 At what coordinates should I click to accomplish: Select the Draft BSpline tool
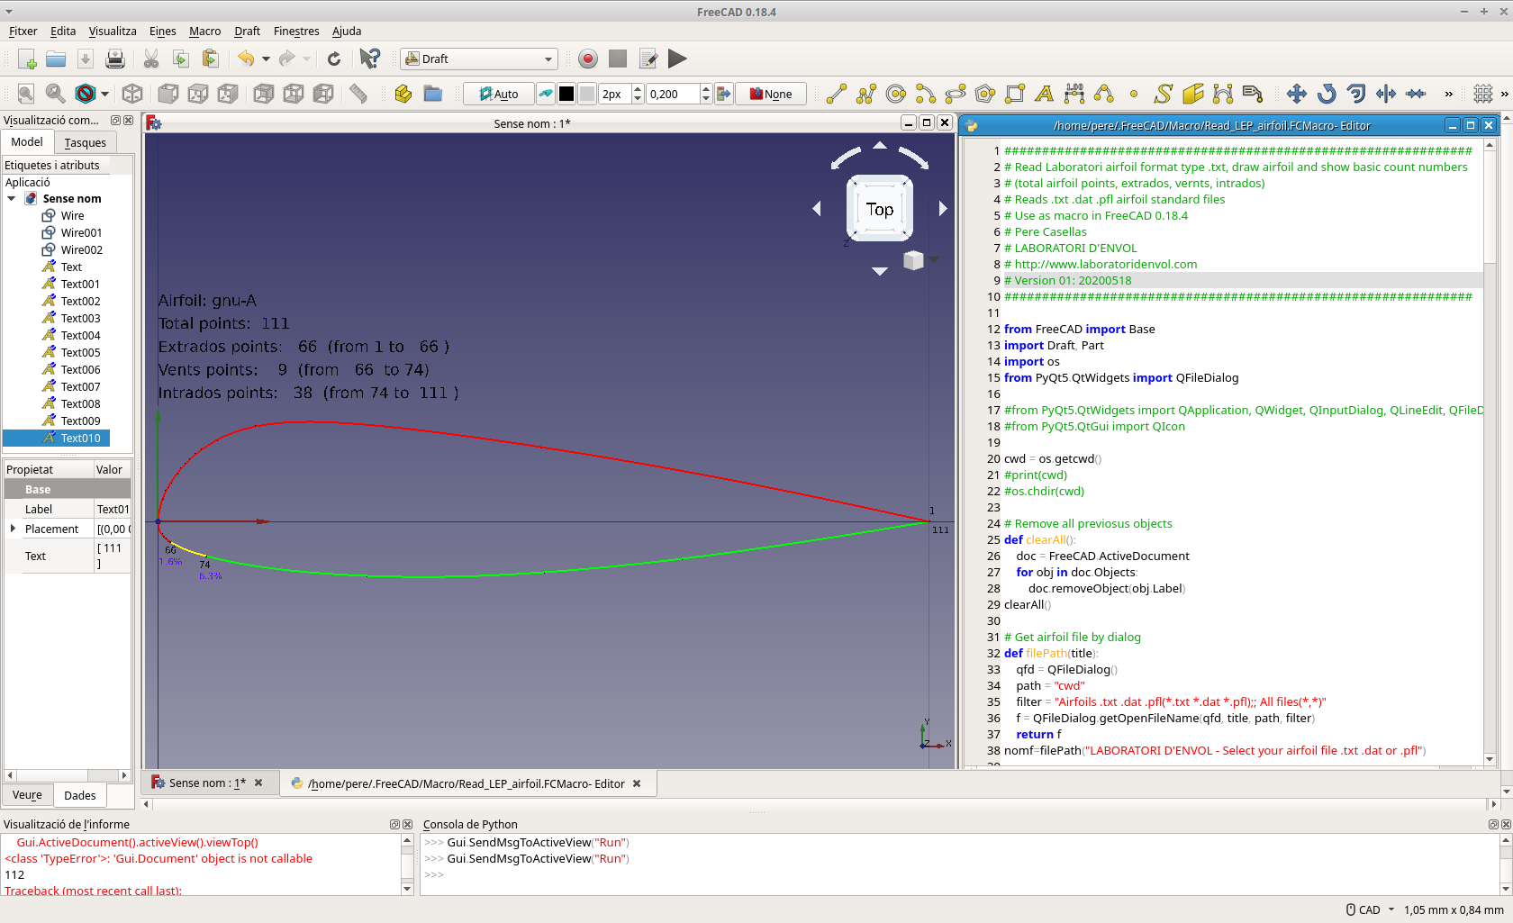(1104, 94)
